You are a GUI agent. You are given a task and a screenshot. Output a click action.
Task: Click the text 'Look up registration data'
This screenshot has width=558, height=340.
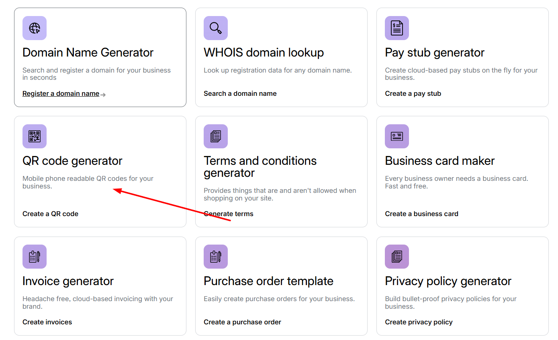278,70
